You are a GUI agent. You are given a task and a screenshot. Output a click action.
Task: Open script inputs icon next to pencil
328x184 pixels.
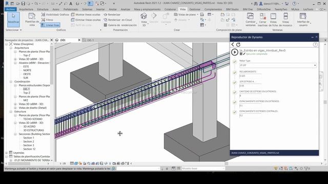point(241,54)
